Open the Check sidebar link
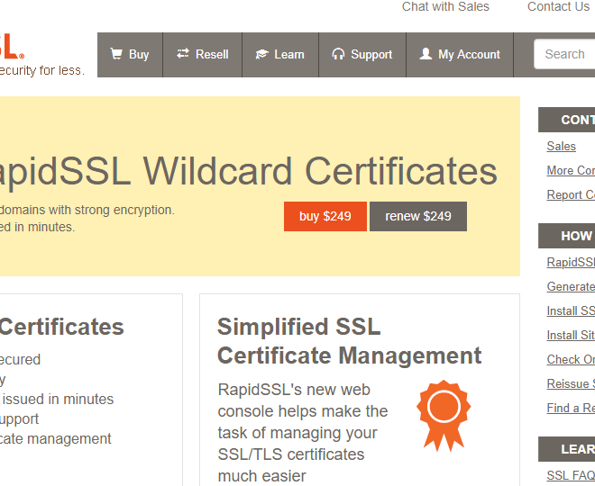Image resolution: width=595 pixels, height=486 pixels. 571,359
